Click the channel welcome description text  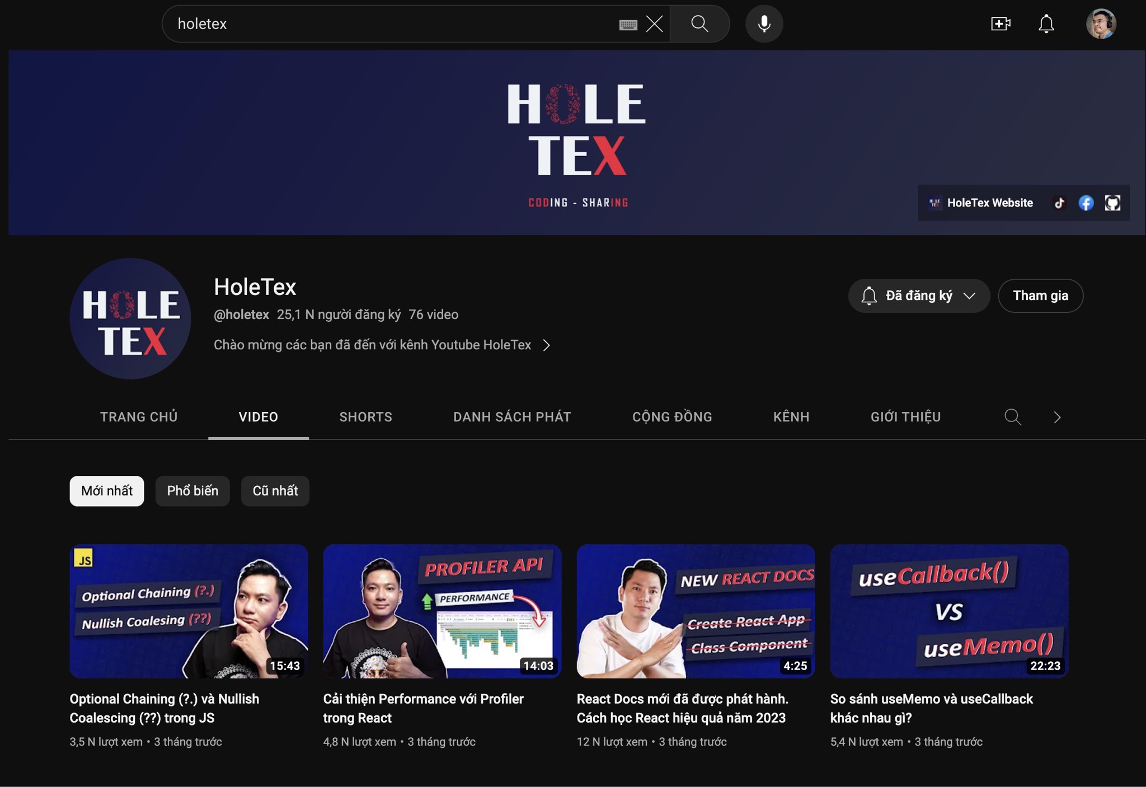[372, 345]
